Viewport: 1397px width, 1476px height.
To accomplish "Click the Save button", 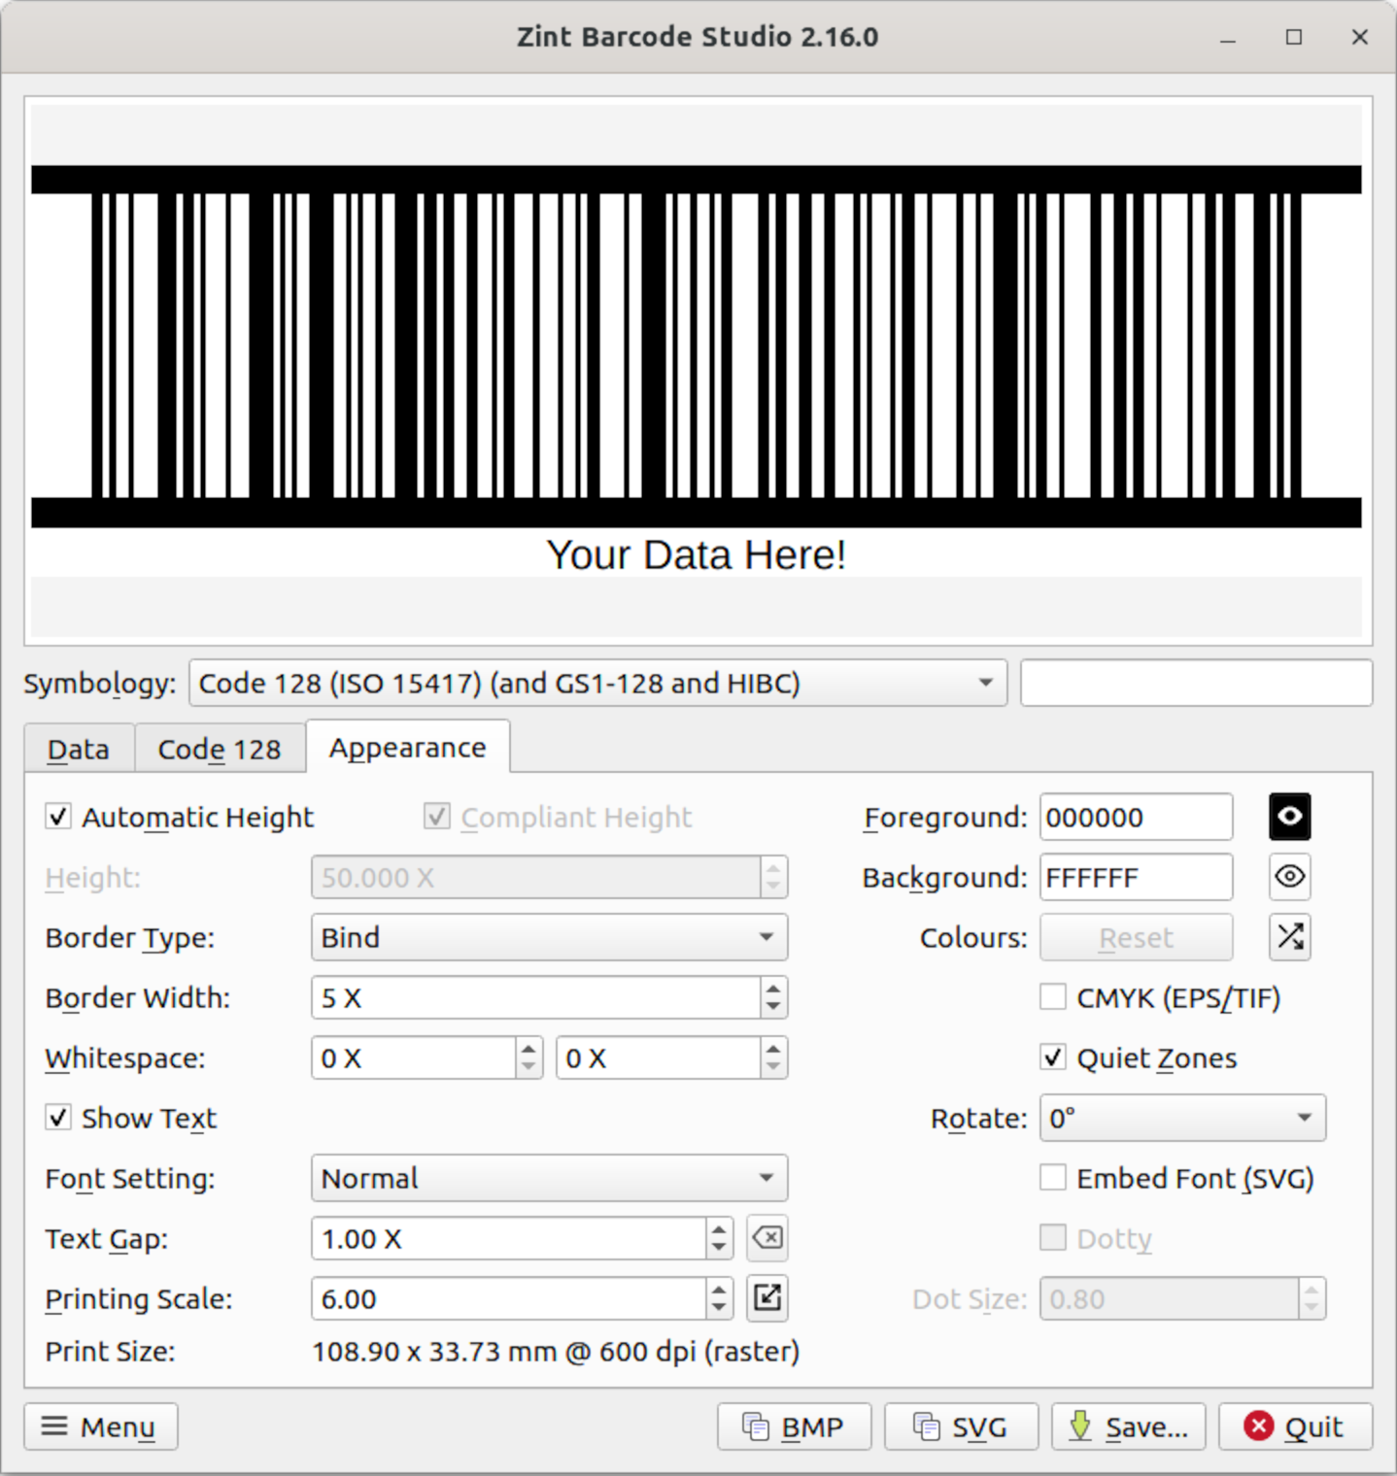I will (x=1128, y=1426).
